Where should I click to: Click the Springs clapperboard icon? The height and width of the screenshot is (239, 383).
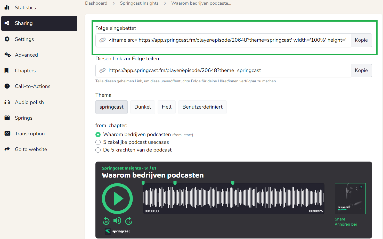click(7, 118)
